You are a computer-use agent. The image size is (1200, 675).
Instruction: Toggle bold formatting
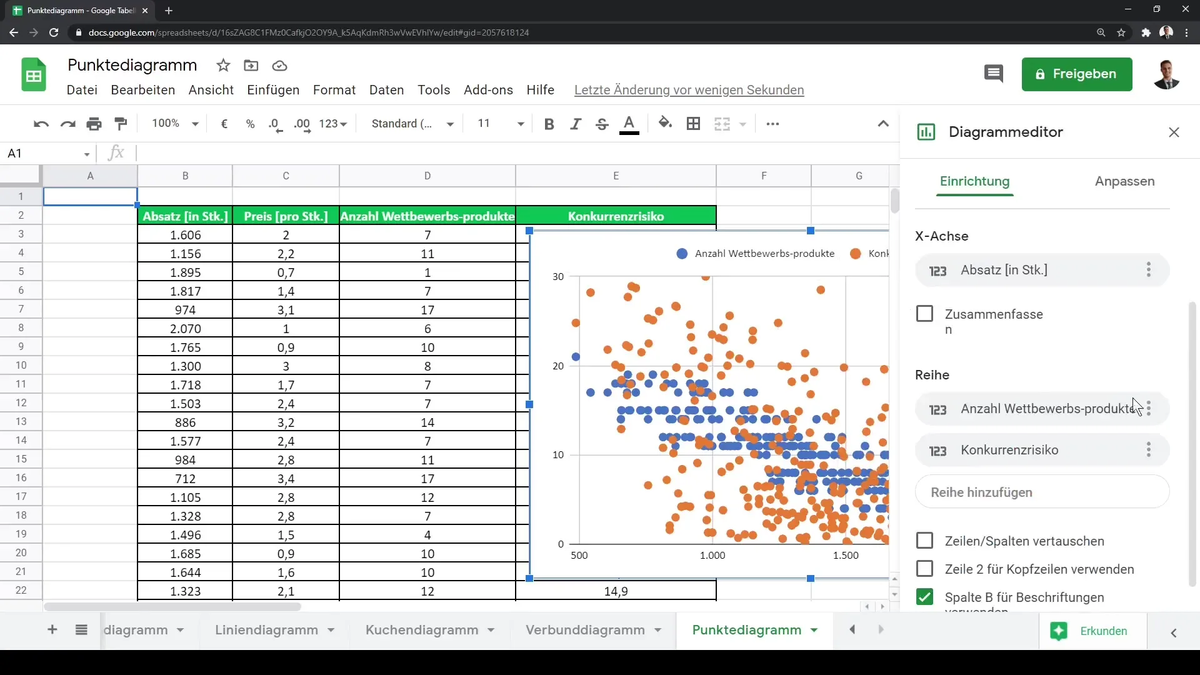click(x=549, y=124)
